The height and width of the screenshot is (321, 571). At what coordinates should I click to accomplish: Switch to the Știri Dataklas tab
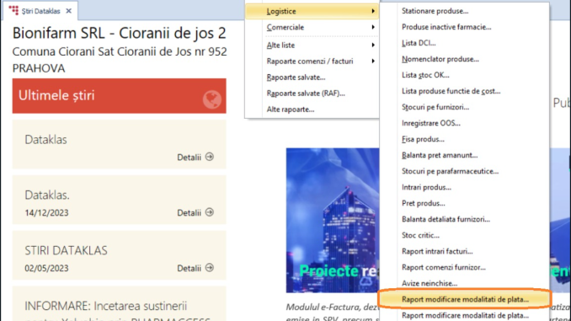40,11
